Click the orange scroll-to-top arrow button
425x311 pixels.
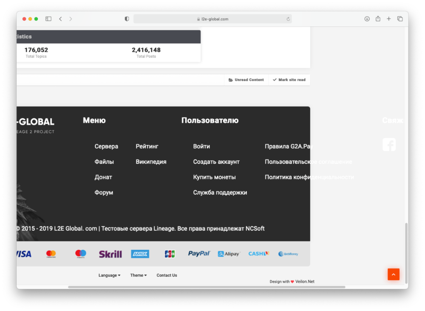[393, 274]
